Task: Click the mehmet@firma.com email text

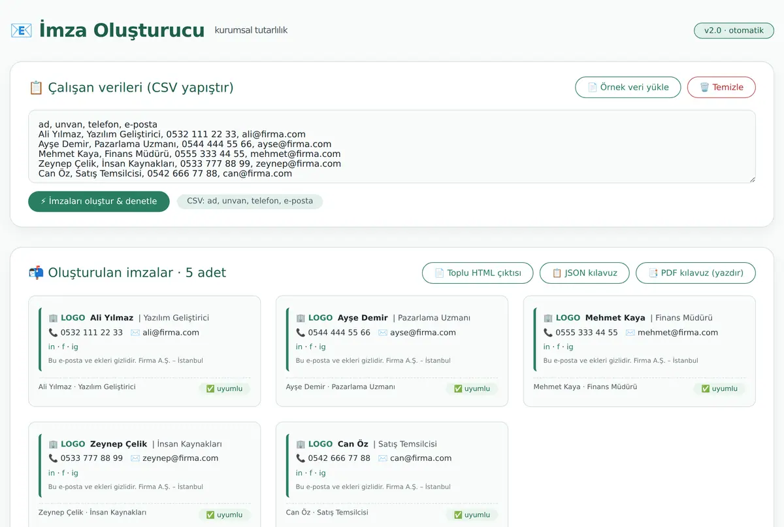Action: click(x=678, y=332)
